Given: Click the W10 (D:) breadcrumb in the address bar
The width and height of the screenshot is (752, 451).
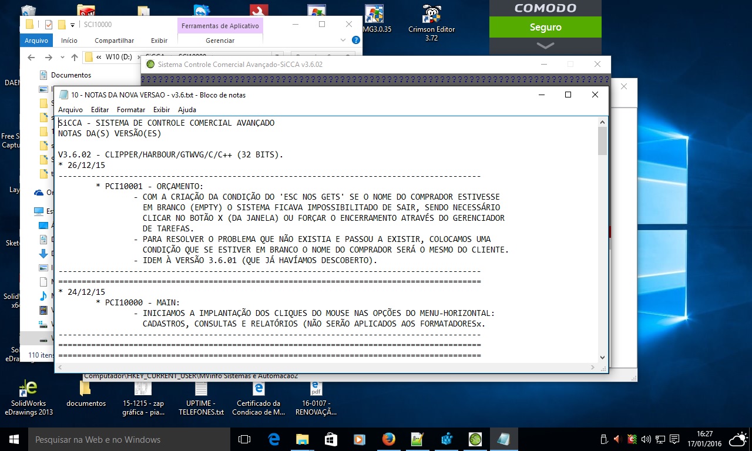Looking at the screenshot, I should (119, 58).
